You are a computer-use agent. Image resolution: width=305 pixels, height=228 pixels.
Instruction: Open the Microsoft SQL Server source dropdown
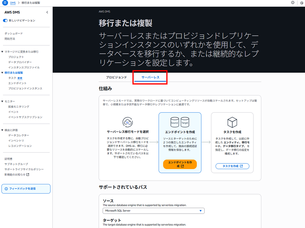pyautogui.click(x=153, y=211)
